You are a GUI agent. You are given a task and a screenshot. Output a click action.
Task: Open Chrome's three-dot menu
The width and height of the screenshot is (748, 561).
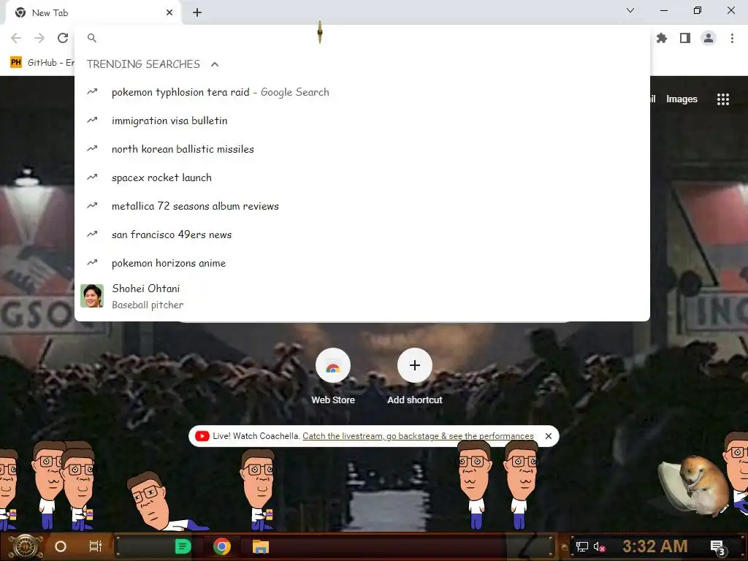732,38
